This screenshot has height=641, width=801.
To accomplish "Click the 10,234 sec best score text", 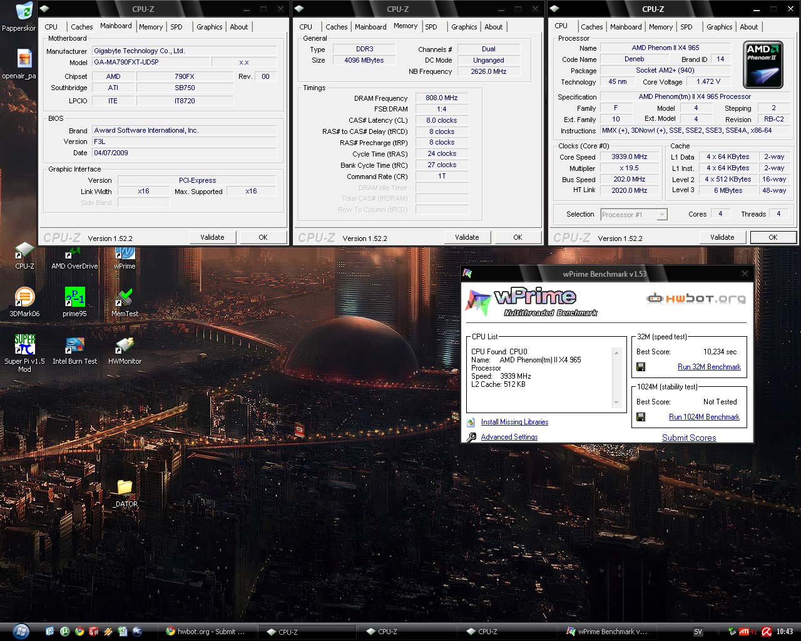I will click(x=720, y=352).
